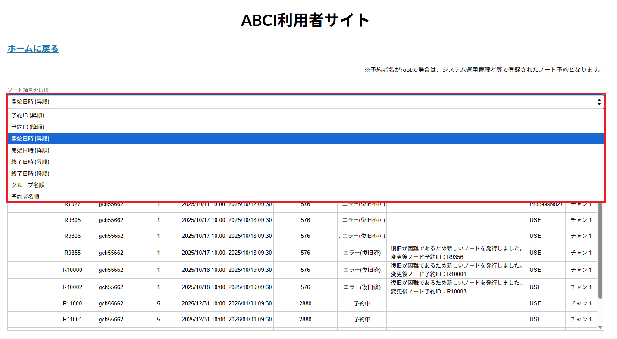Image resolution: width=617 pixels, height=339 pixels.
Task: Click the up-down arrow icon of sort dropdown
Action: (599, 102)
